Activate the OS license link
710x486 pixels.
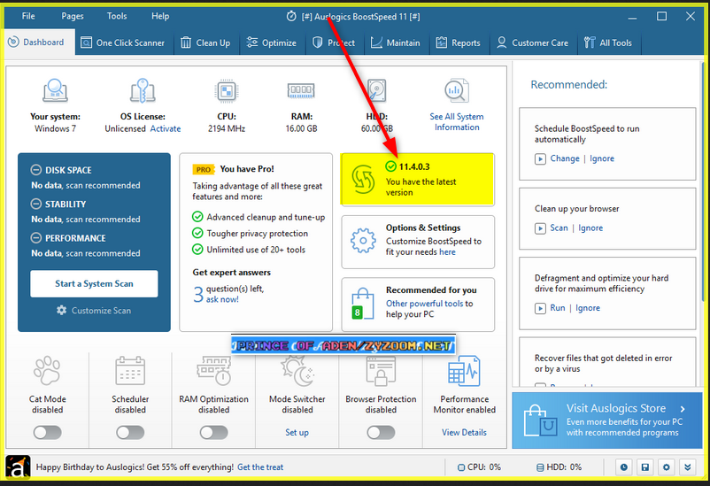166,128
